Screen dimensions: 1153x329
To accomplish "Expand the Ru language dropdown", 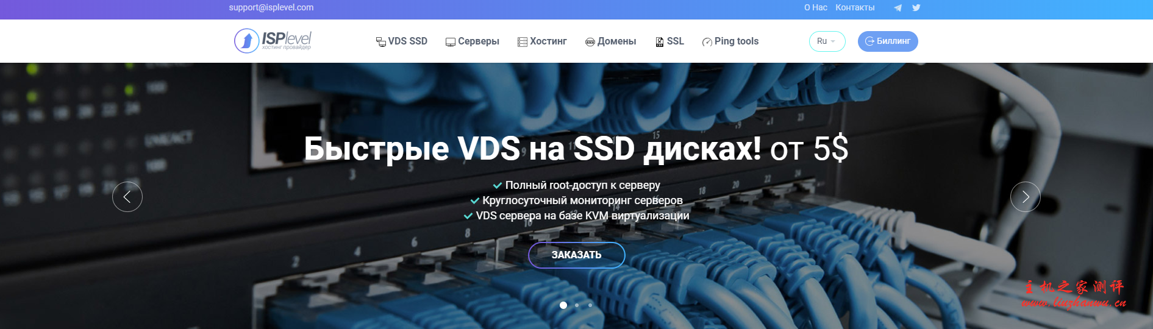I will 827,41.
